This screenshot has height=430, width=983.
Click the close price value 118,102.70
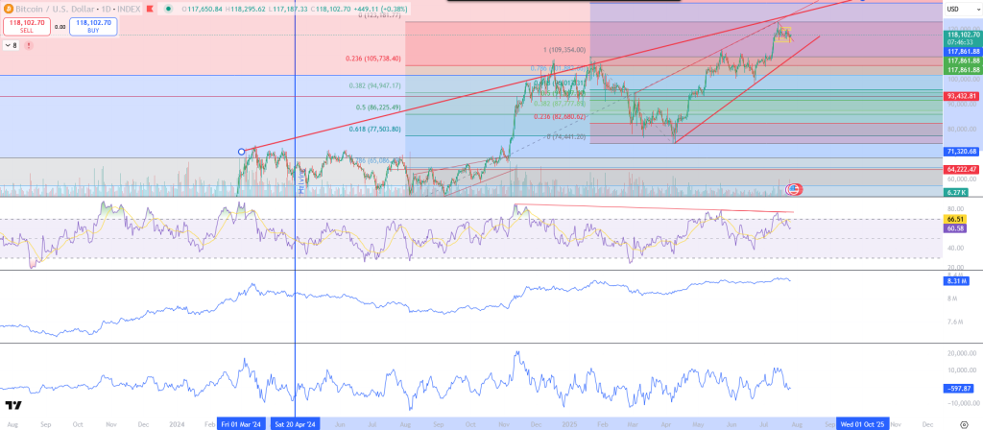pyautogui.click(x=333, y=9)
